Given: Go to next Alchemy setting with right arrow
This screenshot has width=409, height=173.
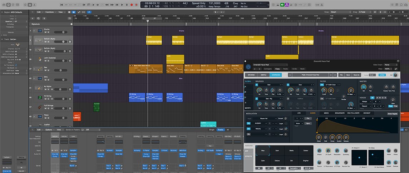Looking at the screenshot, I should click(259, 69).
